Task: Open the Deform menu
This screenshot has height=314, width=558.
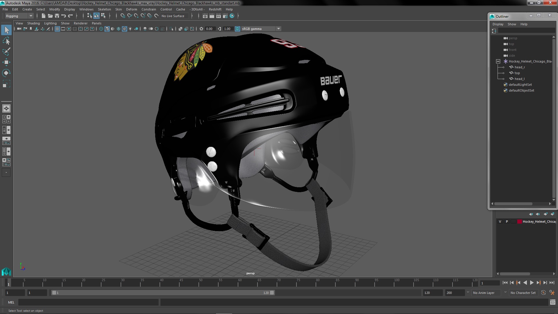Action: (131, 9)
